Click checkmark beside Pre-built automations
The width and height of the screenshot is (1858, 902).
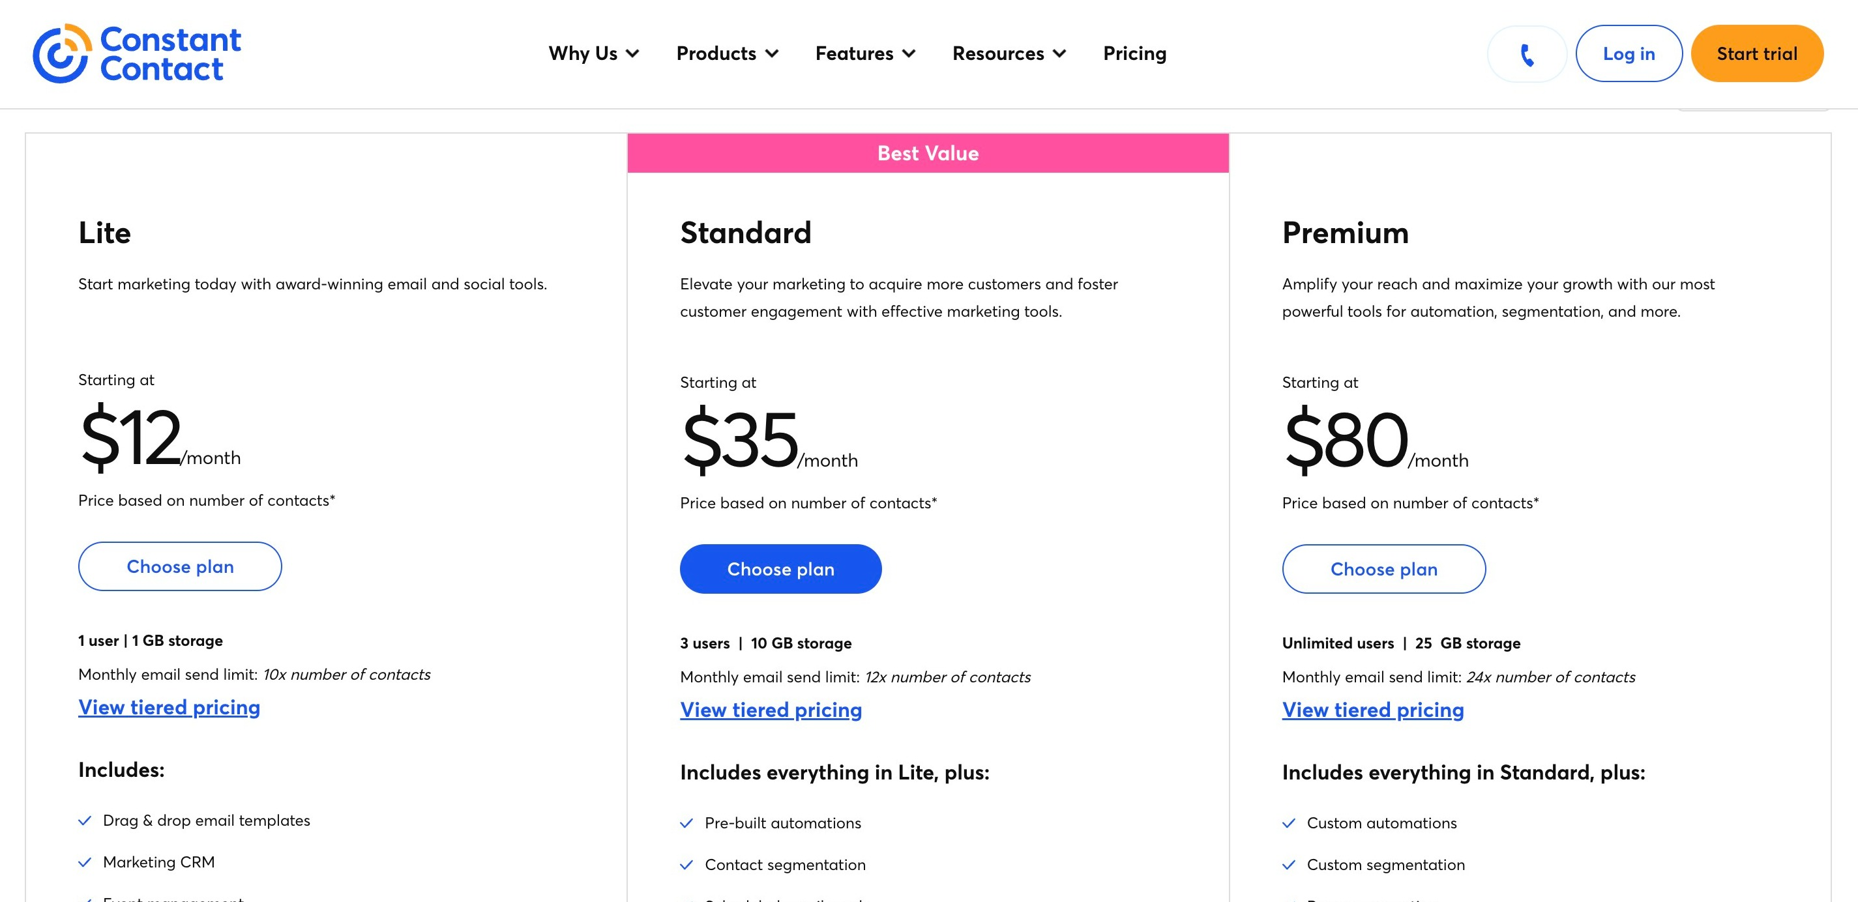click(686, 823)
